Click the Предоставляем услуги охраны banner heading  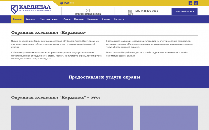tap(104, 77)
